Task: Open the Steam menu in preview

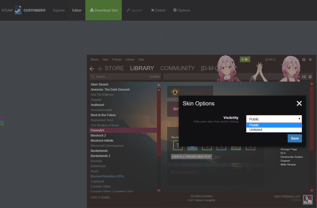Action: 95,59
